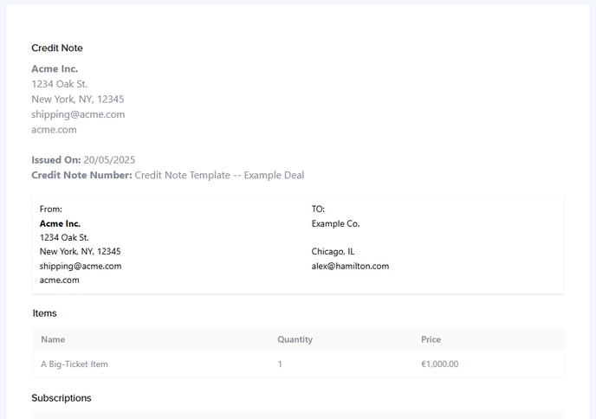
Task: Click the 1234 Oak St. header address
Action: pyautogui.click(x=60, y=84)
